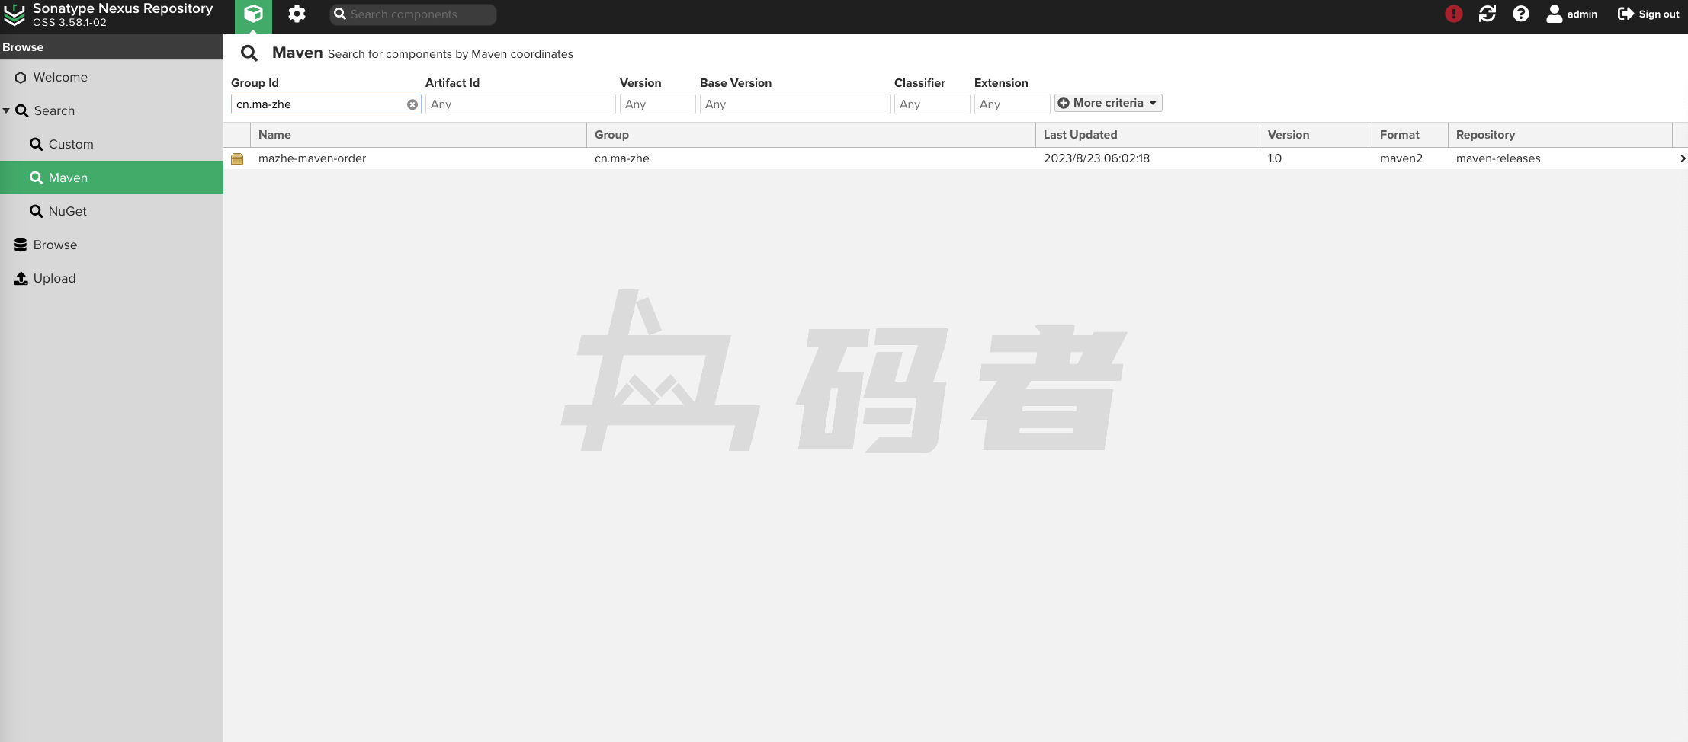Click the admin user account icon
1688x742 pixels.
(x=1554, y=14)
